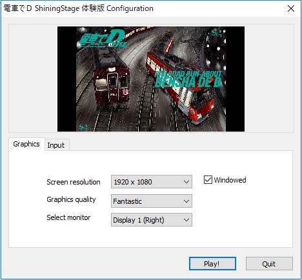Click the Densha de D banner image
Viewport: 302px width, 280px height.
(x=151, y=79)
